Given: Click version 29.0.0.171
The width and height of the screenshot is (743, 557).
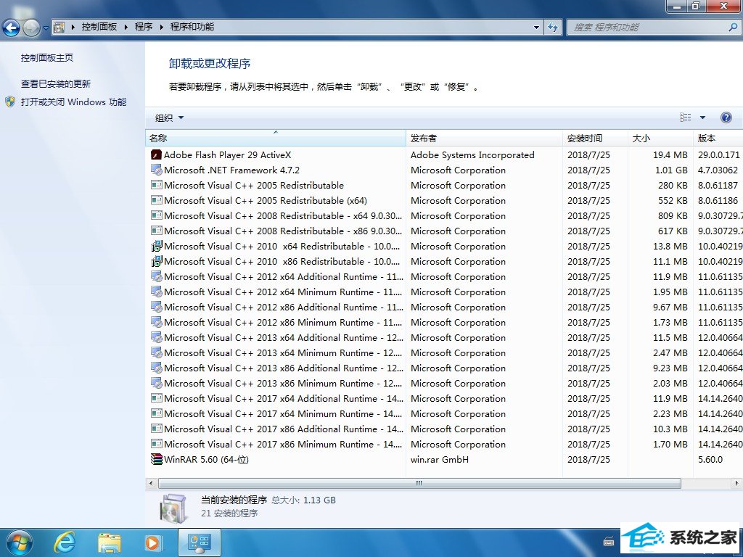Looking at the screenshot, I should coord(719,155).
